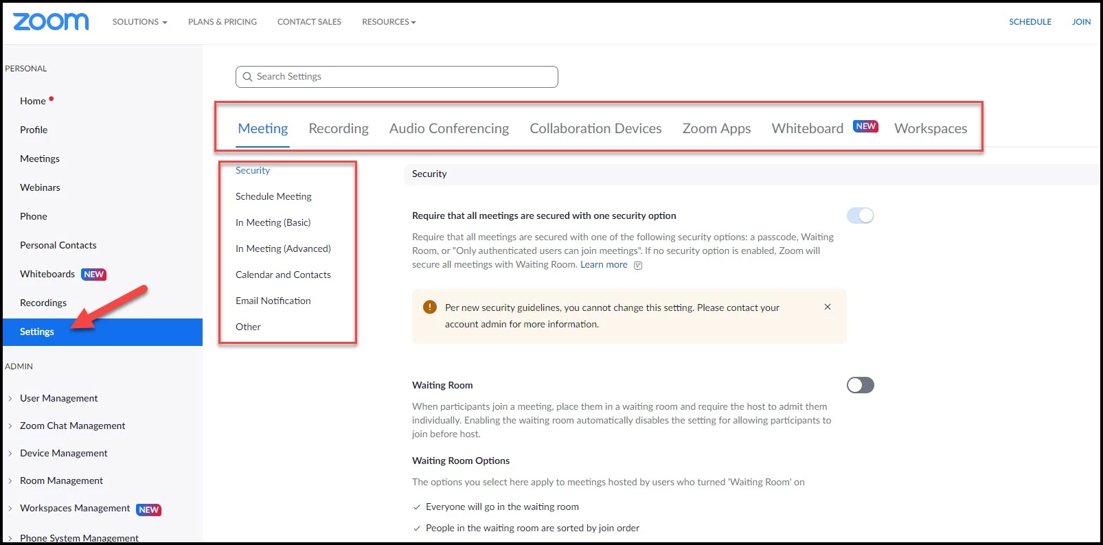Open the Learn more link
The height and width of the screenshot is (545, 1103).
604,265
